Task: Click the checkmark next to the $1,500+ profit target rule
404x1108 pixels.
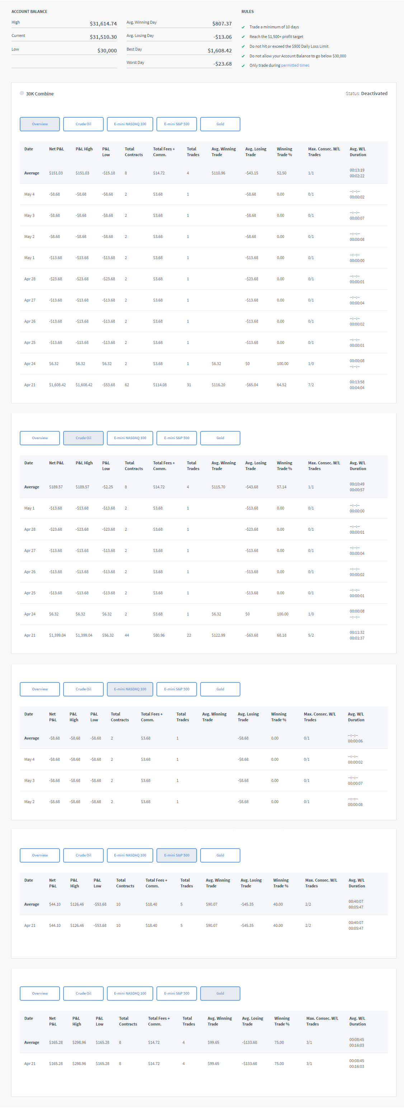Action: point(243,37)
